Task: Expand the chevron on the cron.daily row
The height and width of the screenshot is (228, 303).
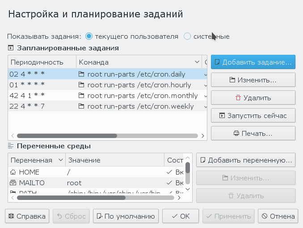Action: [x=205, y=74]
